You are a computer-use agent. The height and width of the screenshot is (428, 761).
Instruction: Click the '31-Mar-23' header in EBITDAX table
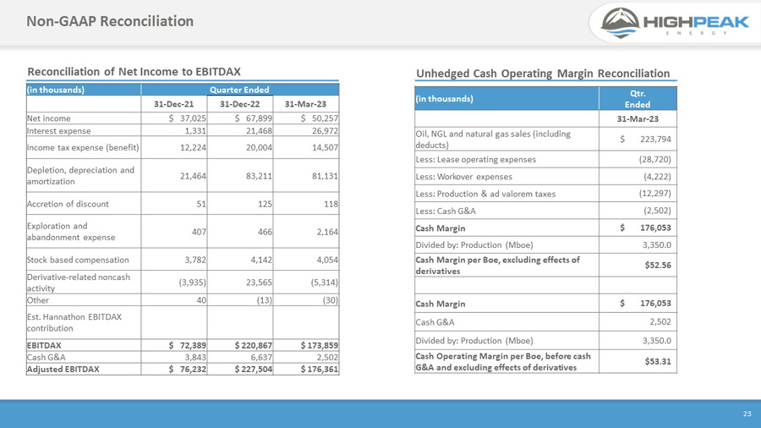[305, 104]
